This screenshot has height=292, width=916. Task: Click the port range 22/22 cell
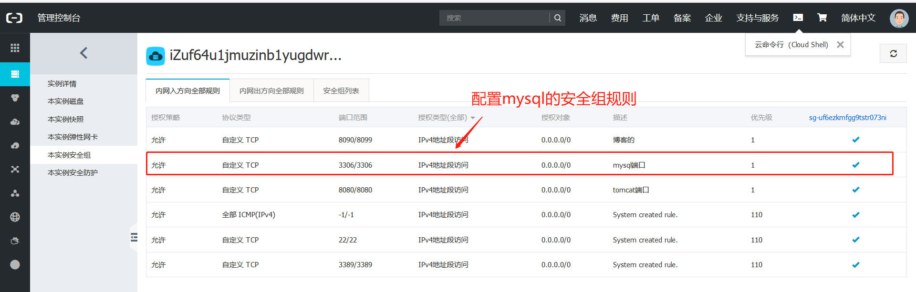tap(348, 240)
